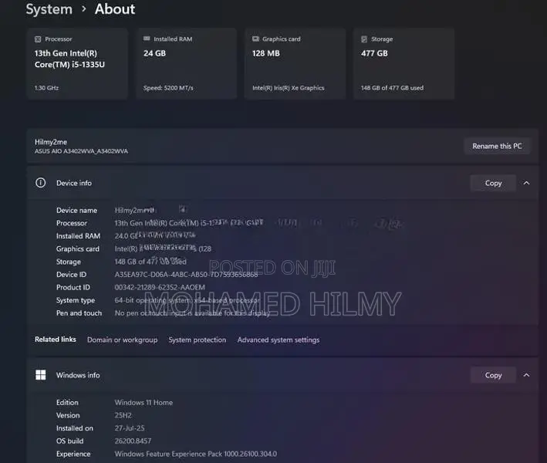Screen dimensions: 547x463
Task: Click the Intel(R) Iris(R) Xe Graphics text
Action: 288,88
